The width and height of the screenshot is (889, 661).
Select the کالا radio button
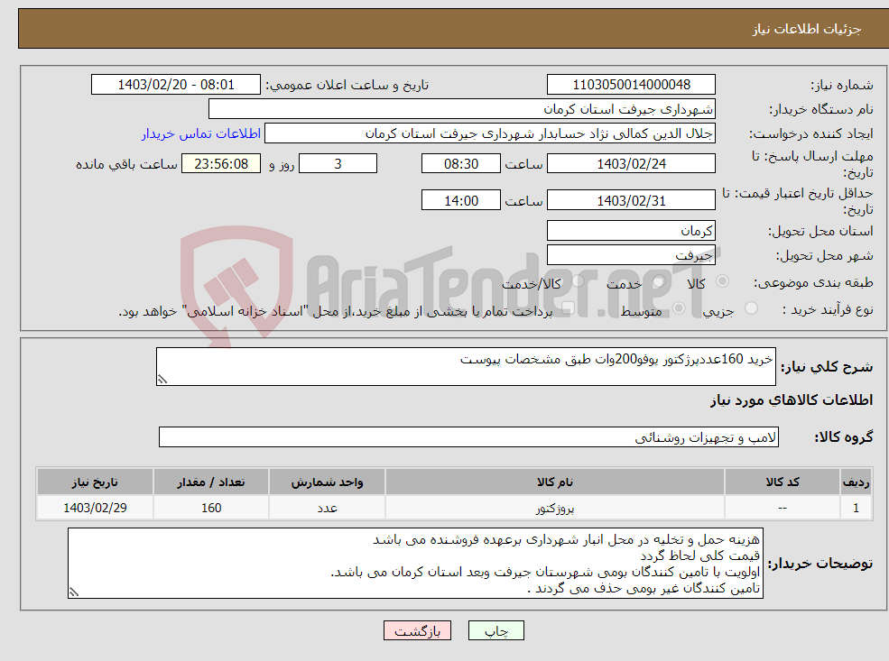click(722, 281)
